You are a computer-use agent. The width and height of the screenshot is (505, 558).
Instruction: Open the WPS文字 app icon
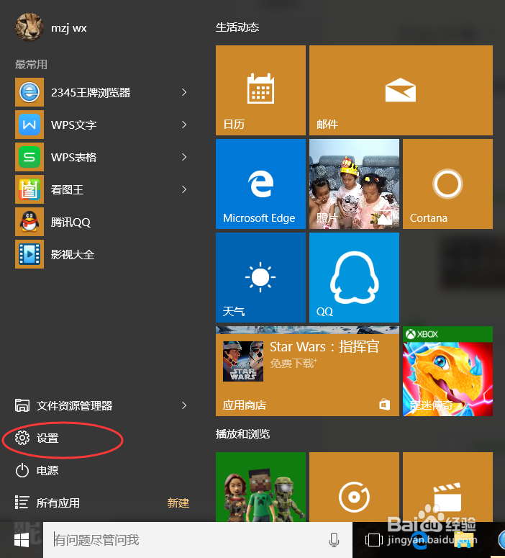pyautogui.click(x=29, y=125)
